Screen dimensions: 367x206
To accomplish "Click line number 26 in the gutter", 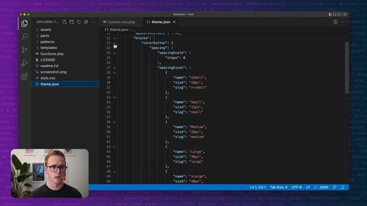I will click(x=108, y=62).
